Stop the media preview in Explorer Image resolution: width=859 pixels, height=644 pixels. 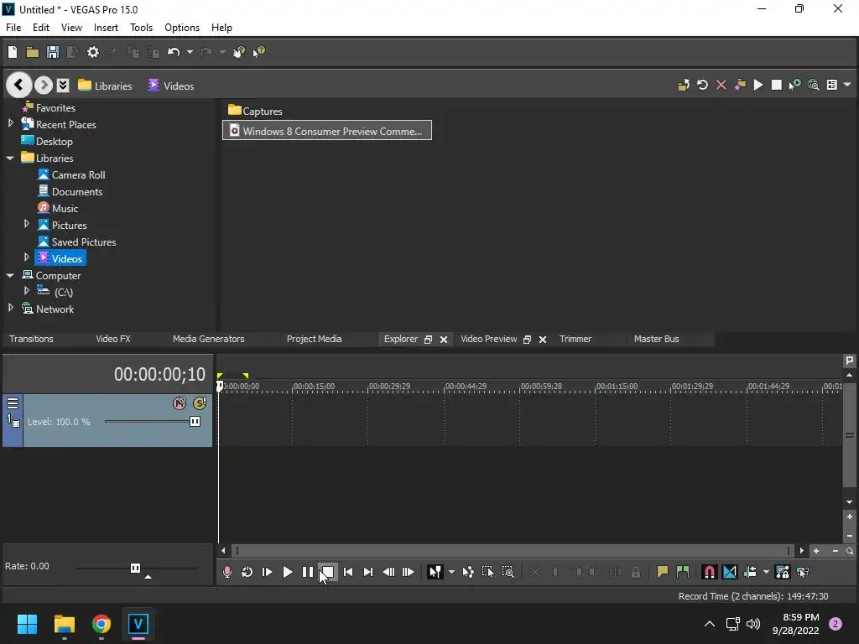click(x=776, y=85)
